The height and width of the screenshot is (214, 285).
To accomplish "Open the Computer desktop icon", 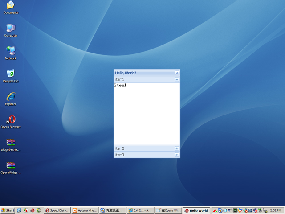I will point(11,29).
